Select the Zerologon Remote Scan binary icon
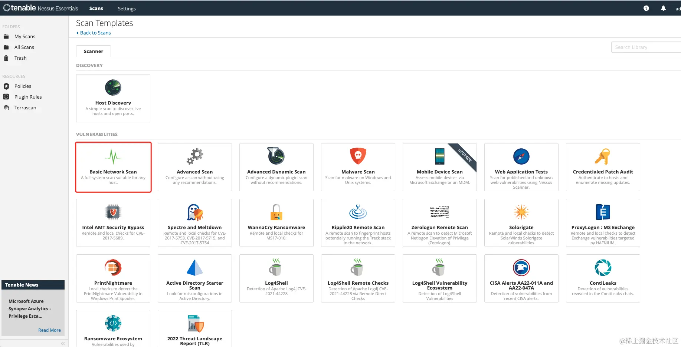 440,212
